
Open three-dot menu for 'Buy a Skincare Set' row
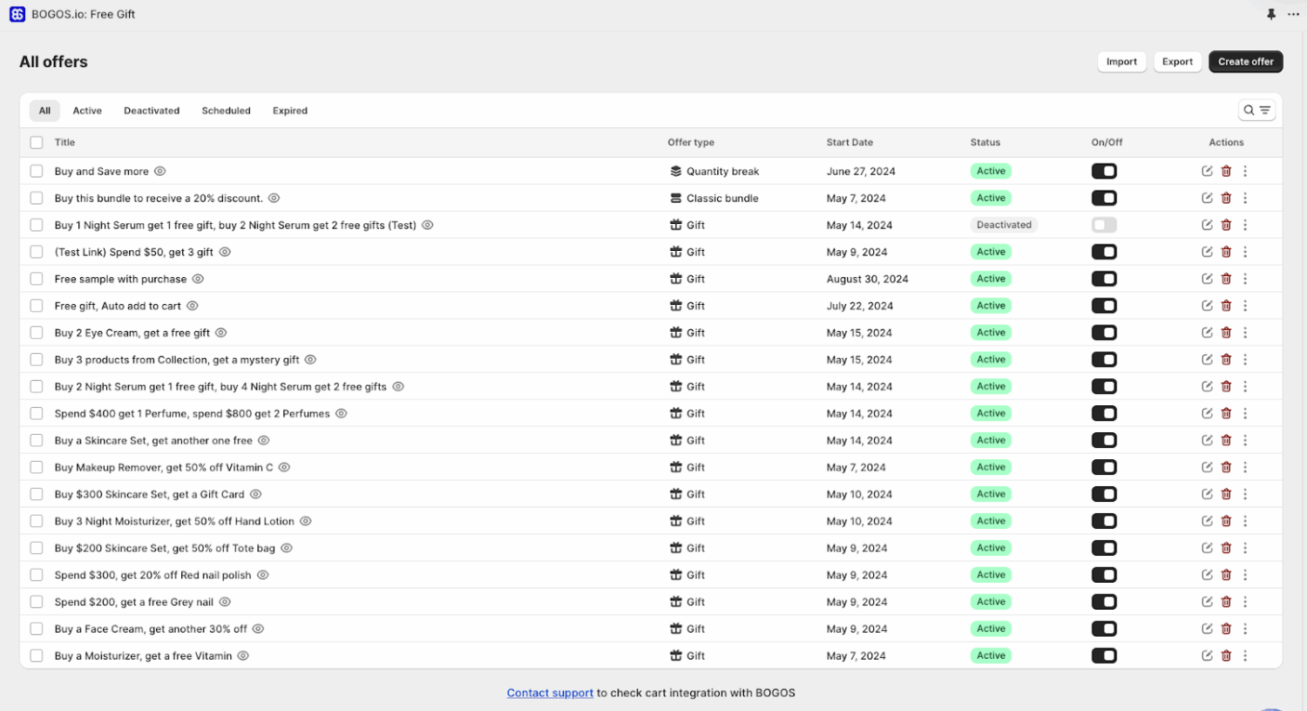(x=1245, y=441)
